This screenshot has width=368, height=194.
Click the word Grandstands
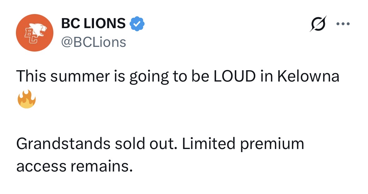pos(63,144)
